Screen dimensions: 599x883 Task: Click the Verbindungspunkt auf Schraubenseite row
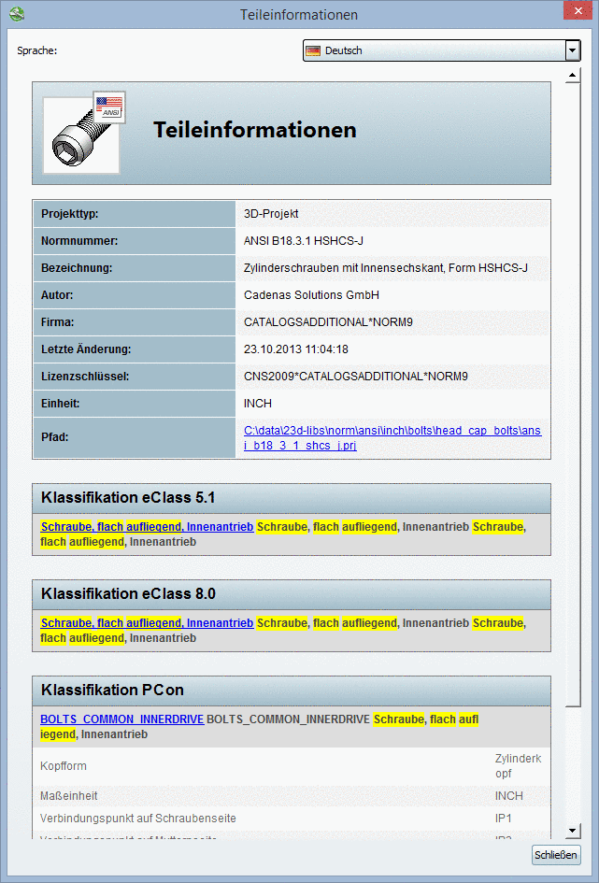(291, 819)
